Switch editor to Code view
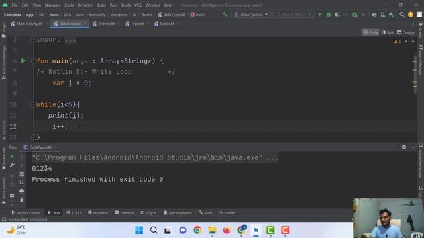Image resolution: width=424 pixels, height=238 pixels. click(x=370, y=32)
